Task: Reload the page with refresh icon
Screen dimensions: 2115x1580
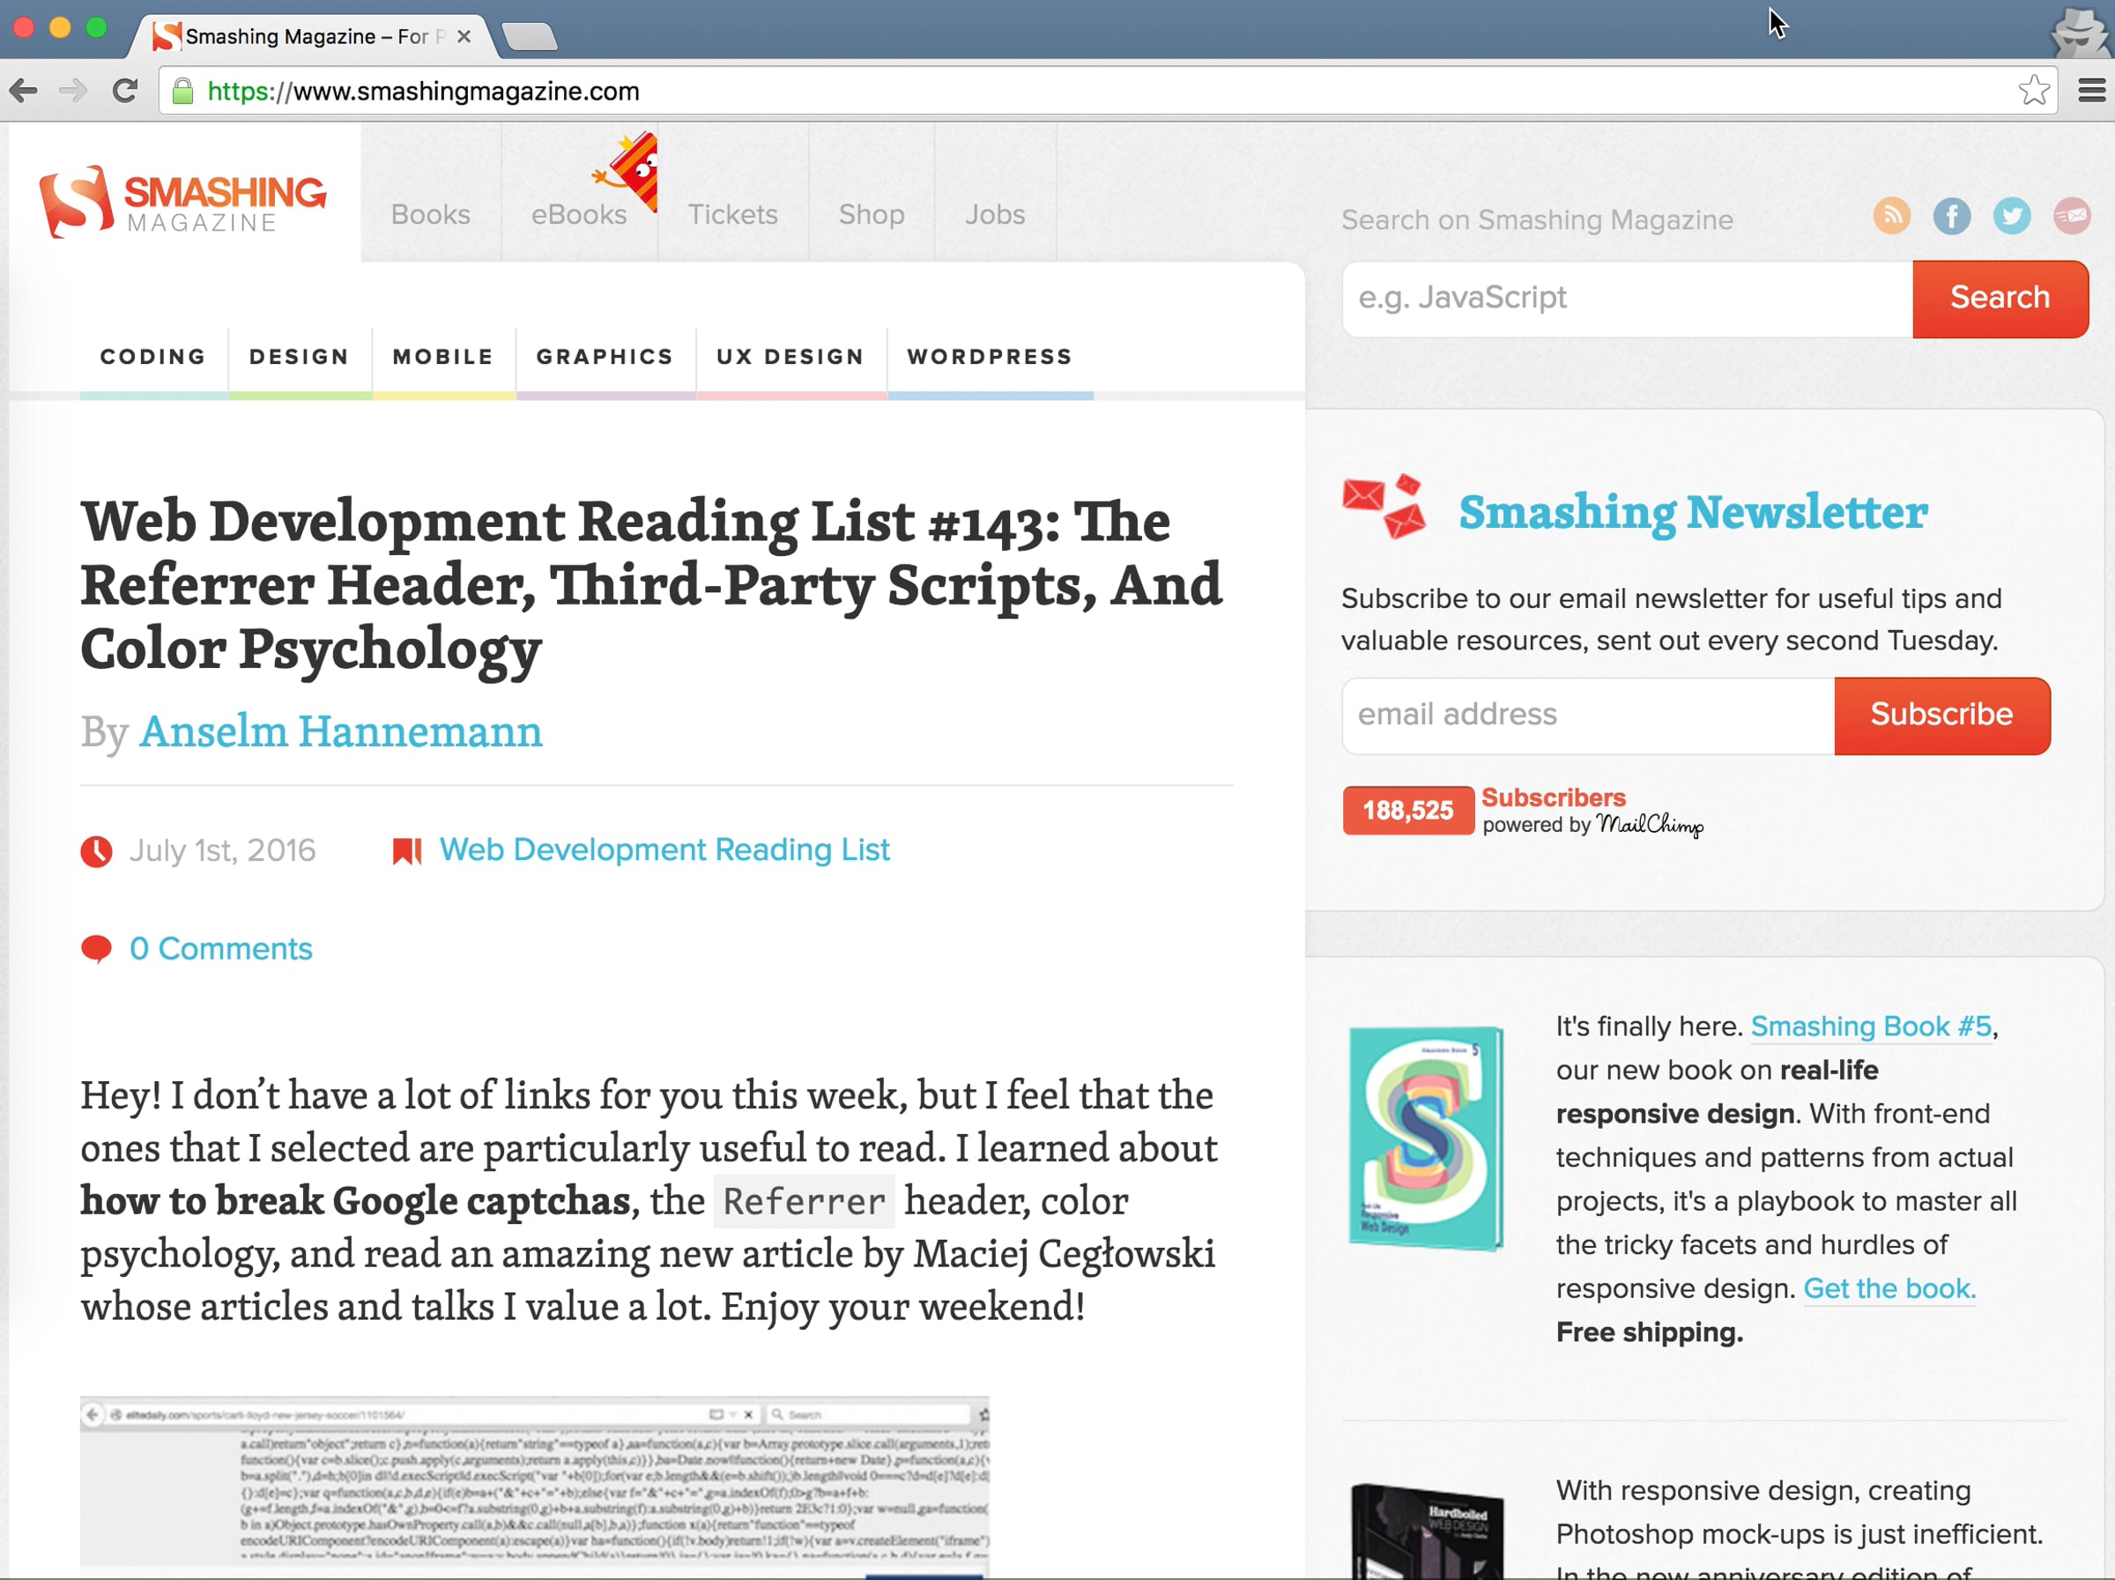Action: click(x=124, y=91)
